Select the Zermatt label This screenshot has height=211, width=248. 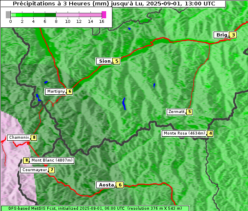(176, 112)
